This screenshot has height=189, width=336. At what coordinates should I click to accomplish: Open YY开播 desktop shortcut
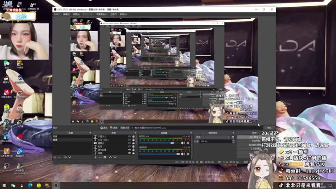point(20,123)
